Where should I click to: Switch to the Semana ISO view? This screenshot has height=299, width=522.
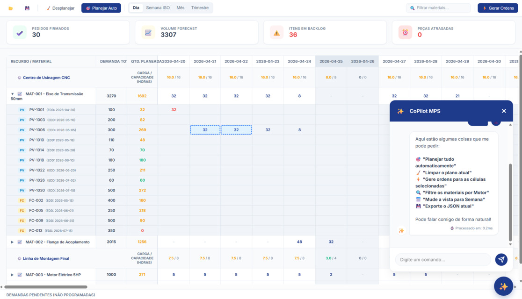(x=158, y=8)
